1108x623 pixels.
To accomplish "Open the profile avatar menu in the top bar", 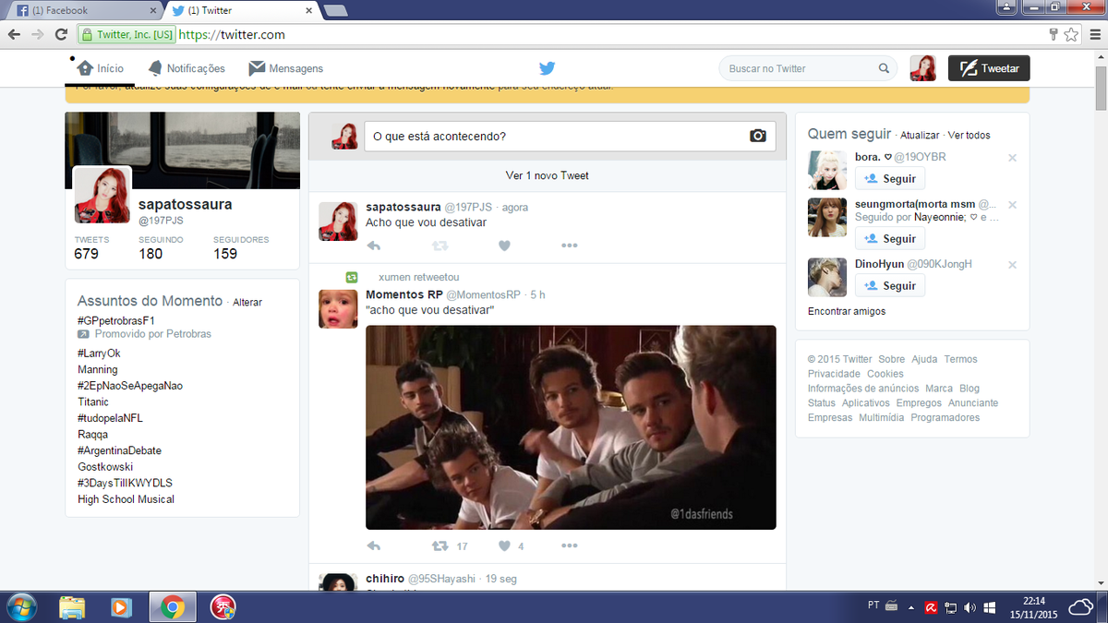I will coord(923,68).
